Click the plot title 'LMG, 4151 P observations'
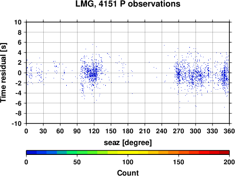 pyautogui.click(x=128, y=4)
